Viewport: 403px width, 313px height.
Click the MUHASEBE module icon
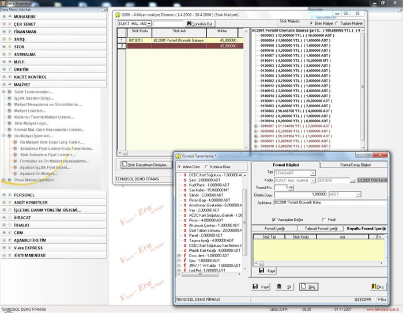pos(10,17)
